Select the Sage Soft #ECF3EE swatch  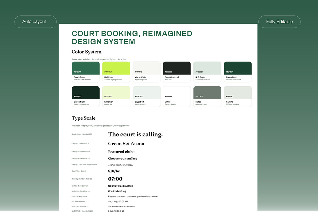(147, 96)
